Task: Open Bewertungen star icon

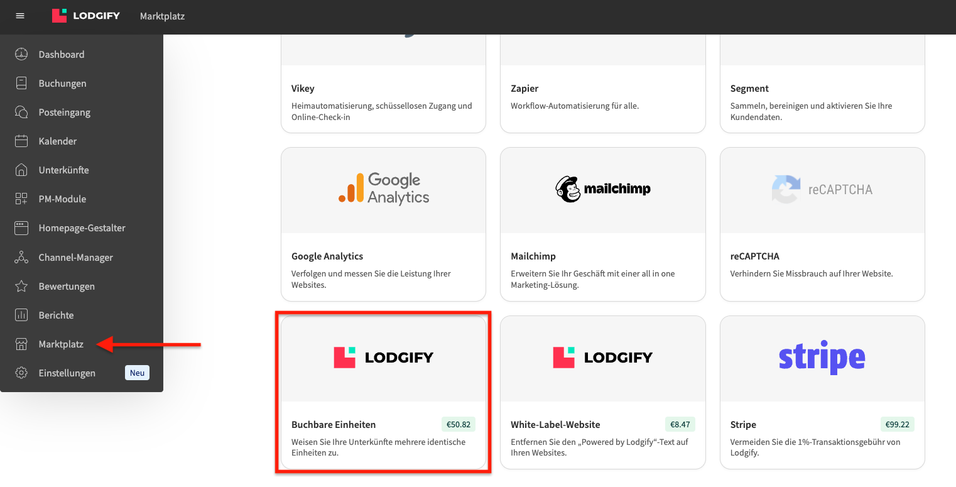Action: pyautogui.click(x=21, y=286)
